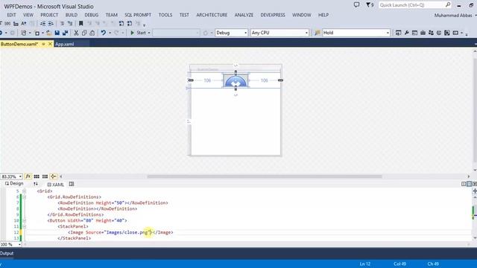Collapse the Button element on line 10
This screenshot has height=268, width=477.
pyautogui.click(x=25, y=220)
